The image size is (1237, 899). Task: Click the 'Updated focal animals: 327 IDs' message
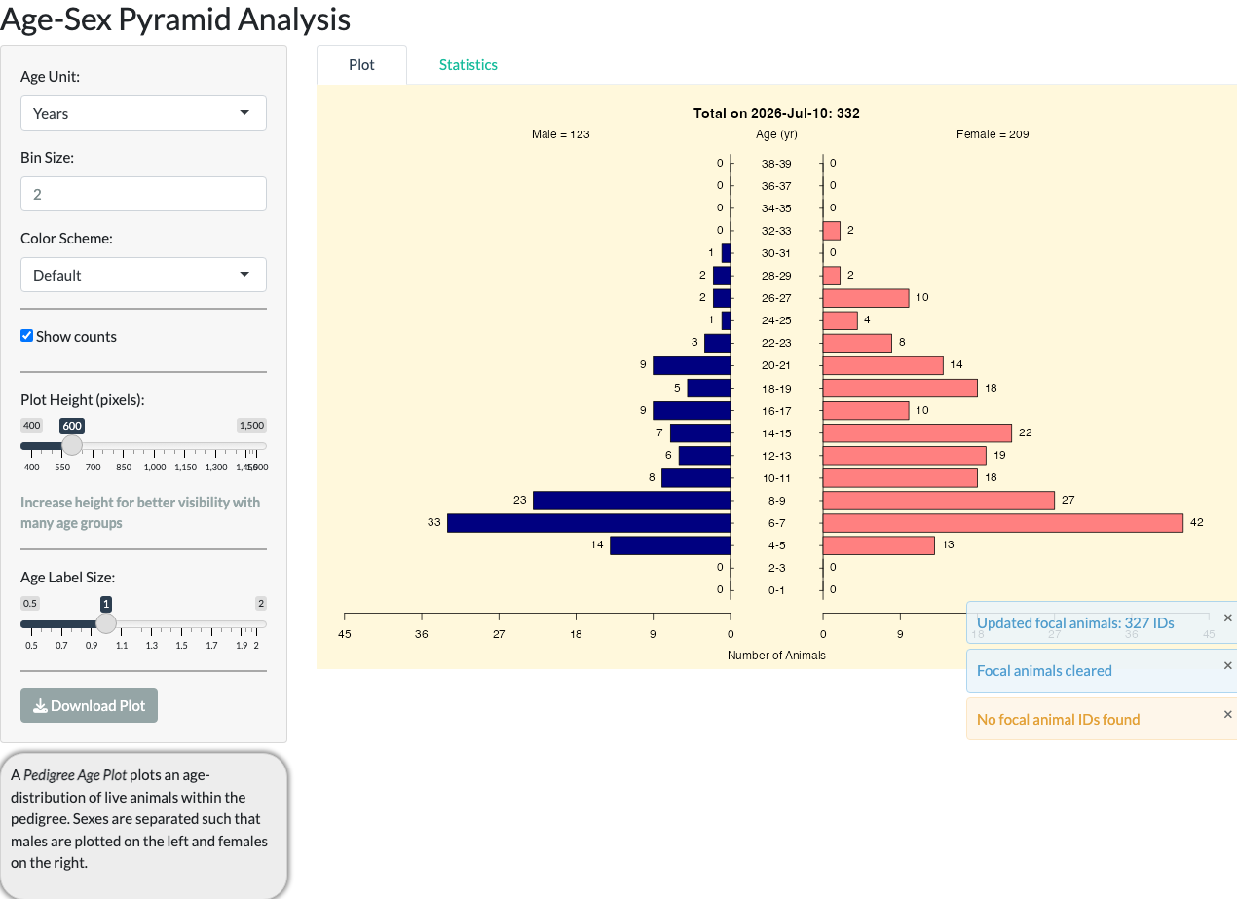click(x=1075, y=623)
